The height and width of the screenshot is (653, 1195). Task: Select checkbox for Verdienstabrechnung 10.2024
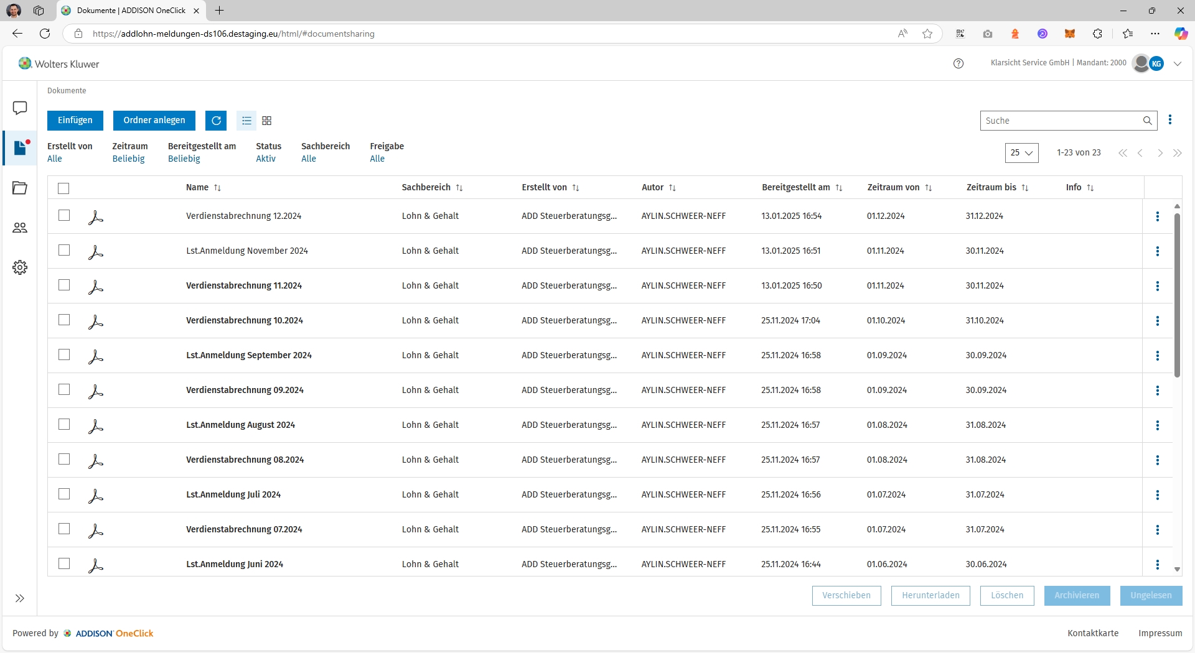click(64, 320)
